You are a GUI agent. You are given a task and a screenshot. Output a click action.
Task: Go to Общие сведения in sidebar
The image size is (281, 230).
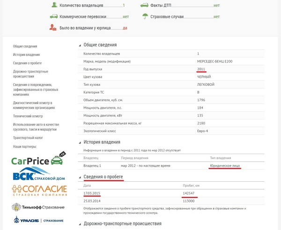[25, 46]
